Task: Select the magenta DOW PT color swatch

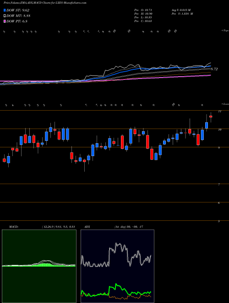Action: (5, 21)
